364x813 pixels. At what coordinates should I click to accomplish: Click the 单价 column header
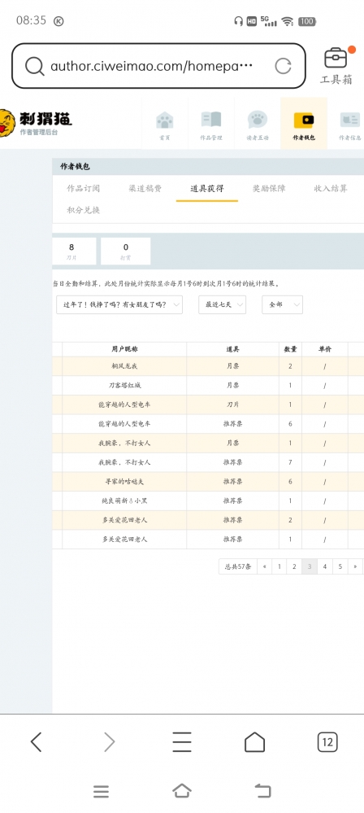(x=325, y=349)
